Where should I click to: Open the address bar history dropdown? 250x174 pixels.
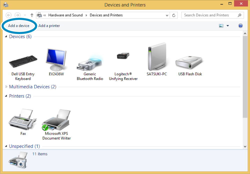167,15
